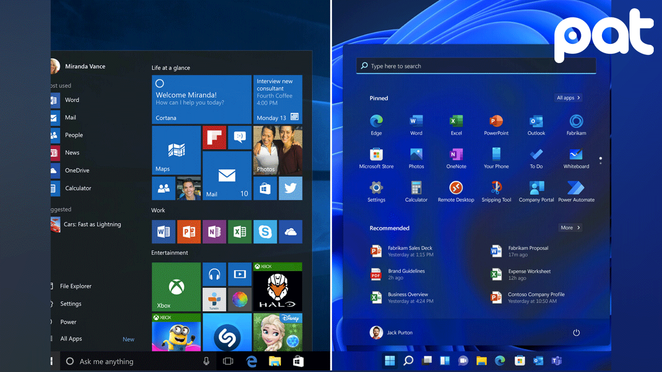The height and width of the screenshot is (372, 662).
Task: Open Jack Purton user account menu
Action: coord(392,333)
